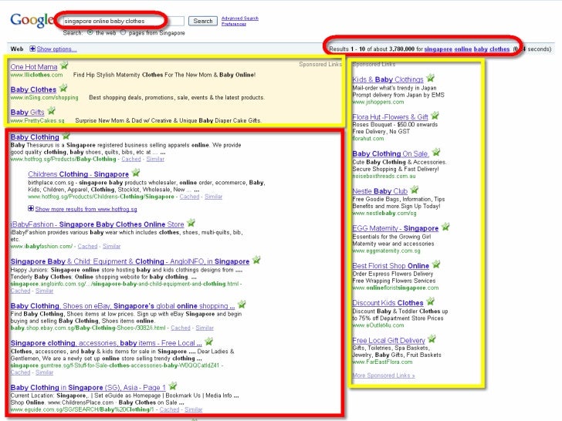Open Baby Clothes inSing sponsored link

[33, 89]
